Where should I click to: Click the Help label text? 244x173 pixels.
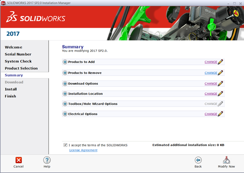tap(47, 166)
